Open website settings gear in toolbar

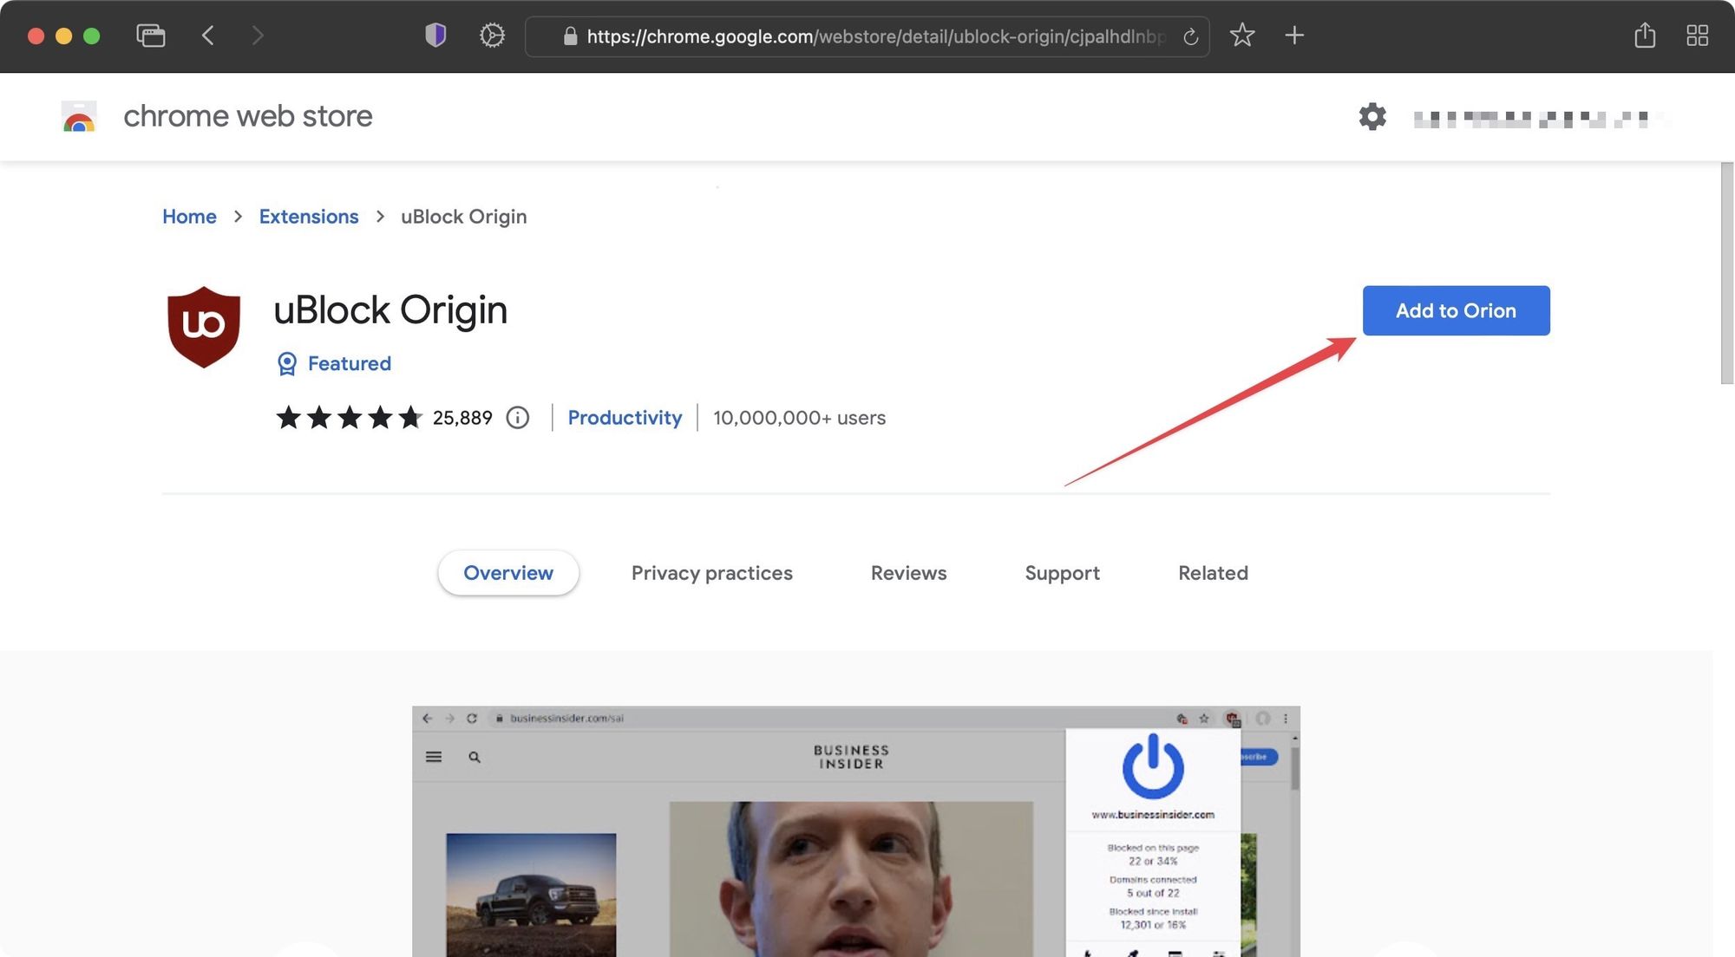[492, 36]
